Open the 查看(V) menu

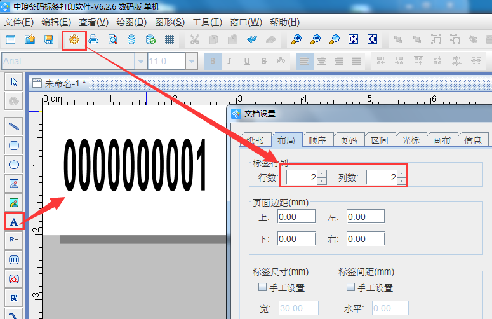93,22
